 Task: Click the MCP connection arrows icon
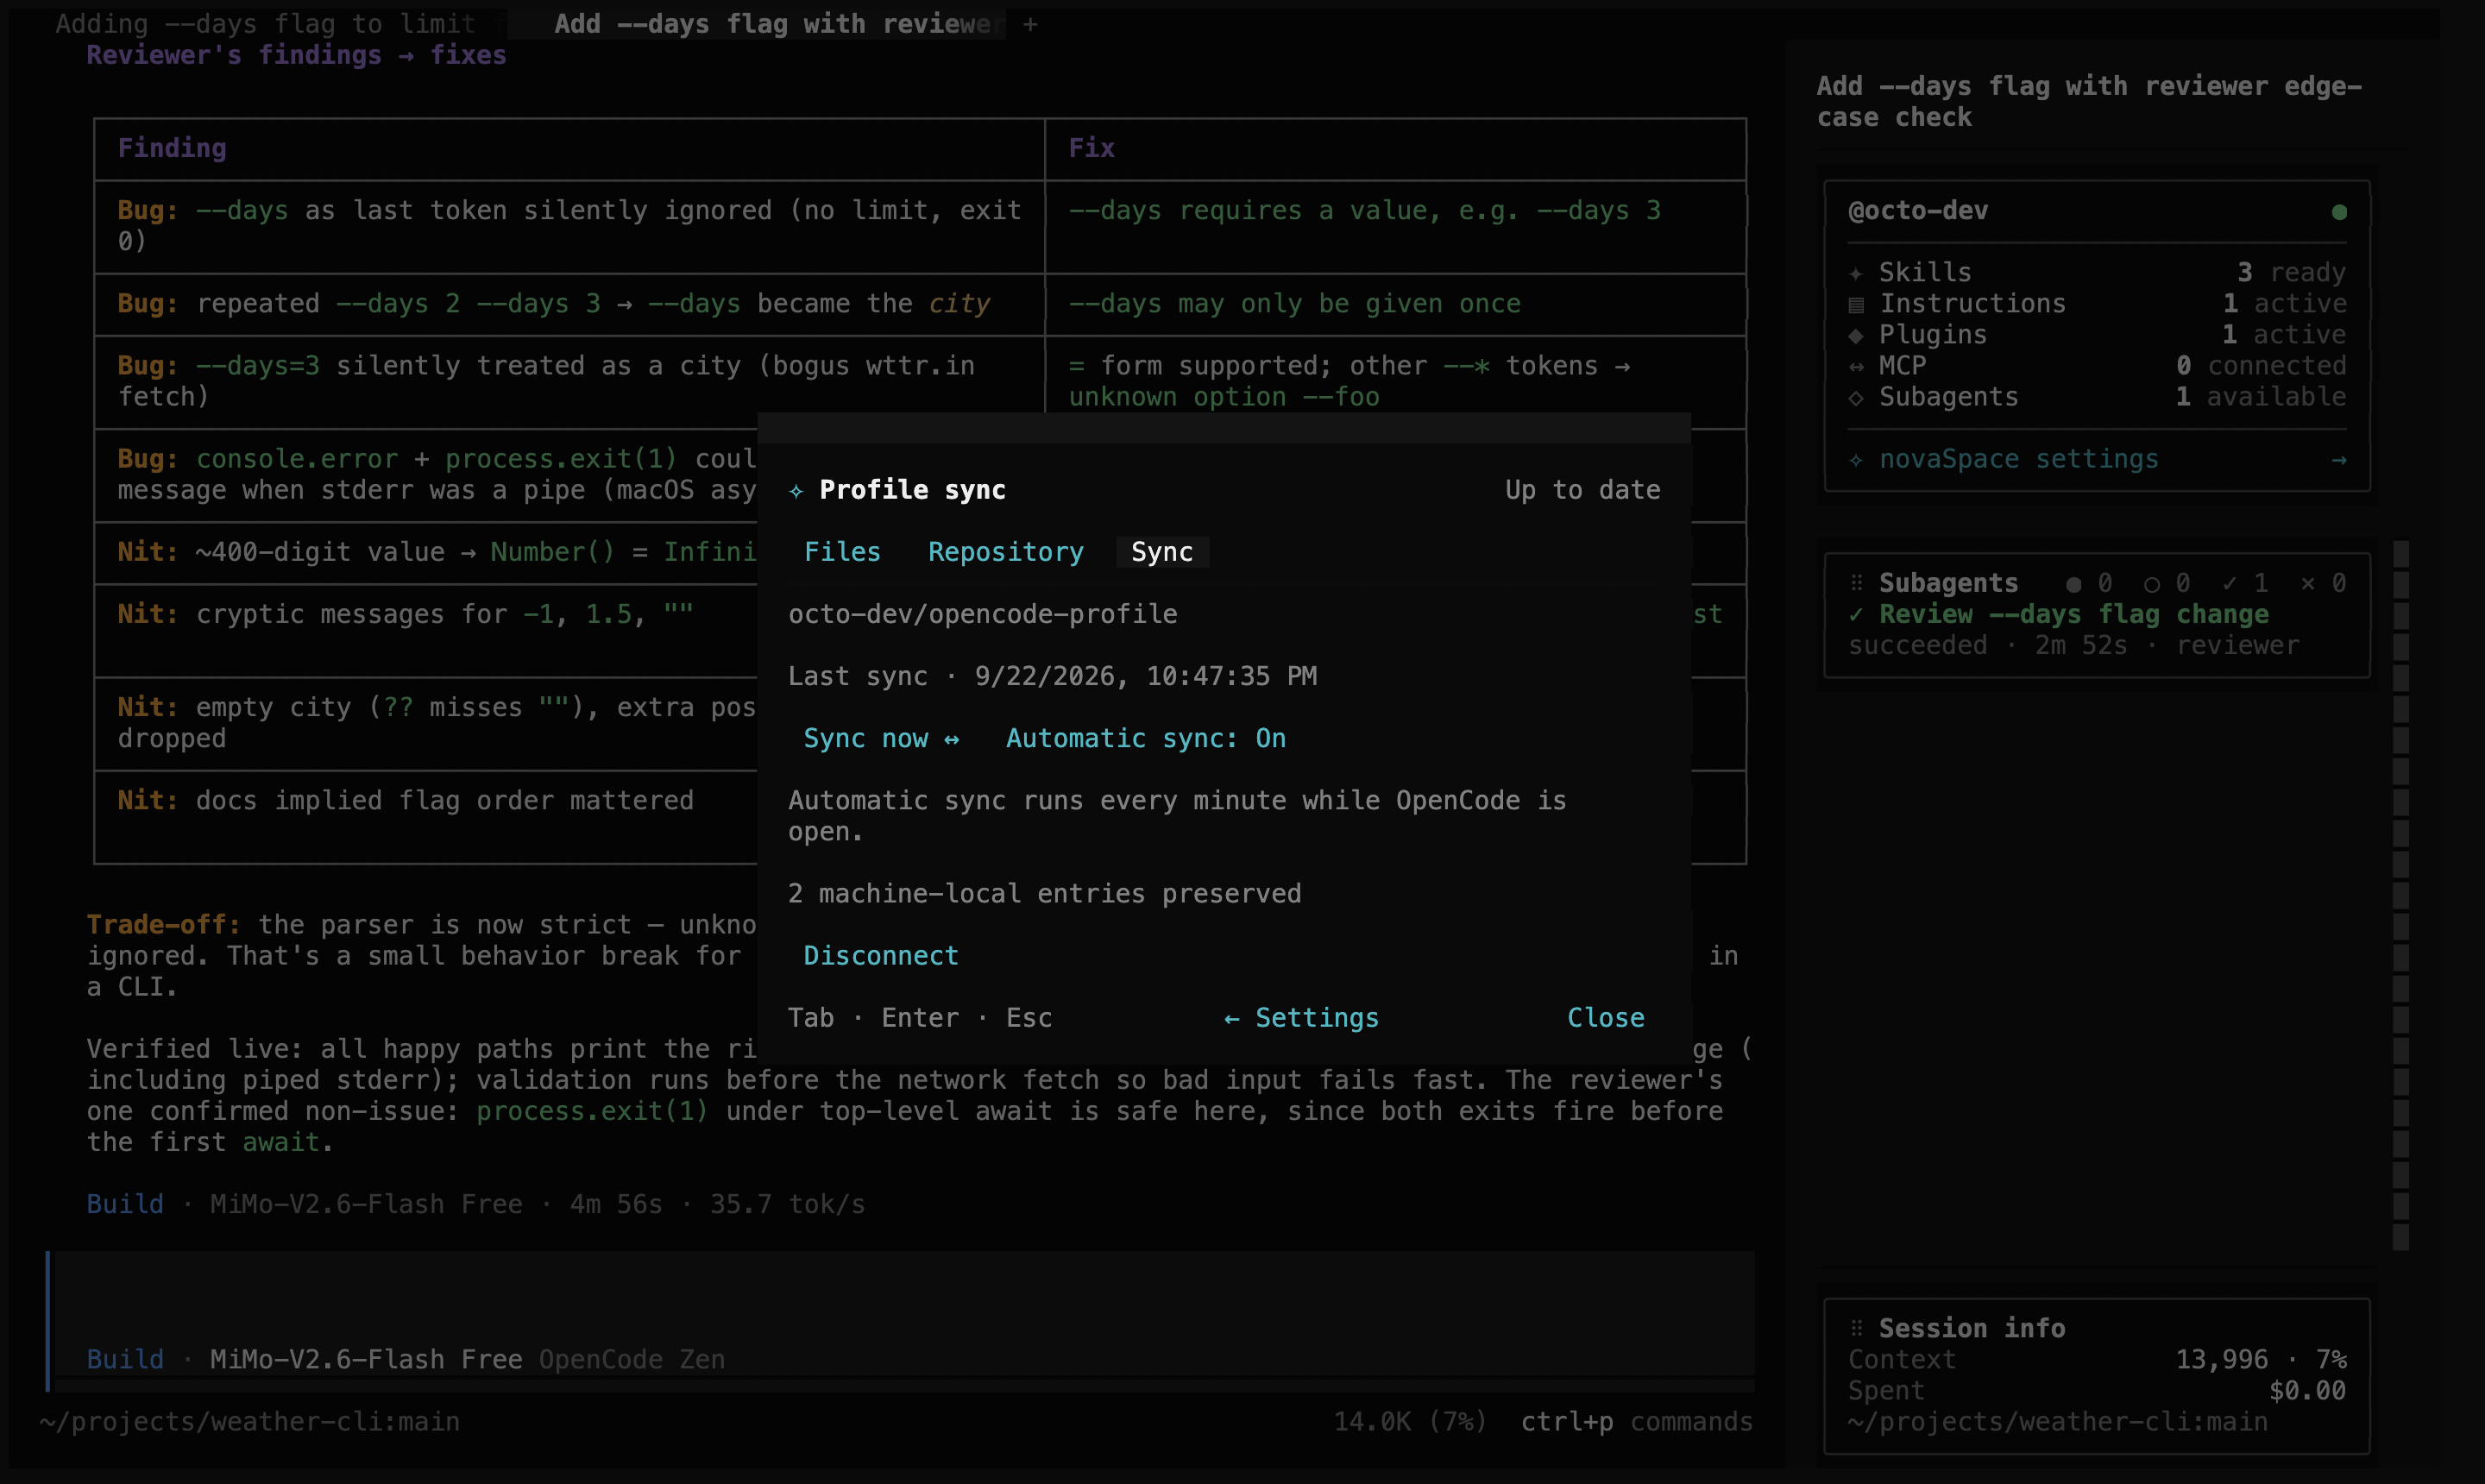pyautogui.click(x=1856, y=366)
